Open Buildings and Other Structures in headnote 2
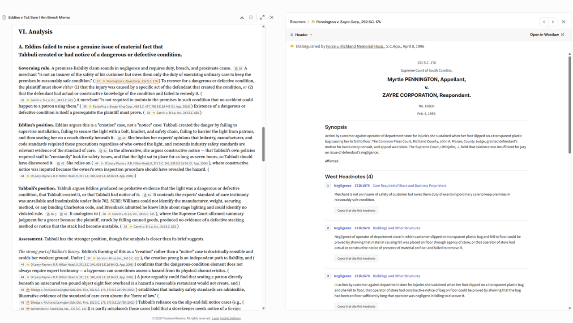 [x=396, y=228]
